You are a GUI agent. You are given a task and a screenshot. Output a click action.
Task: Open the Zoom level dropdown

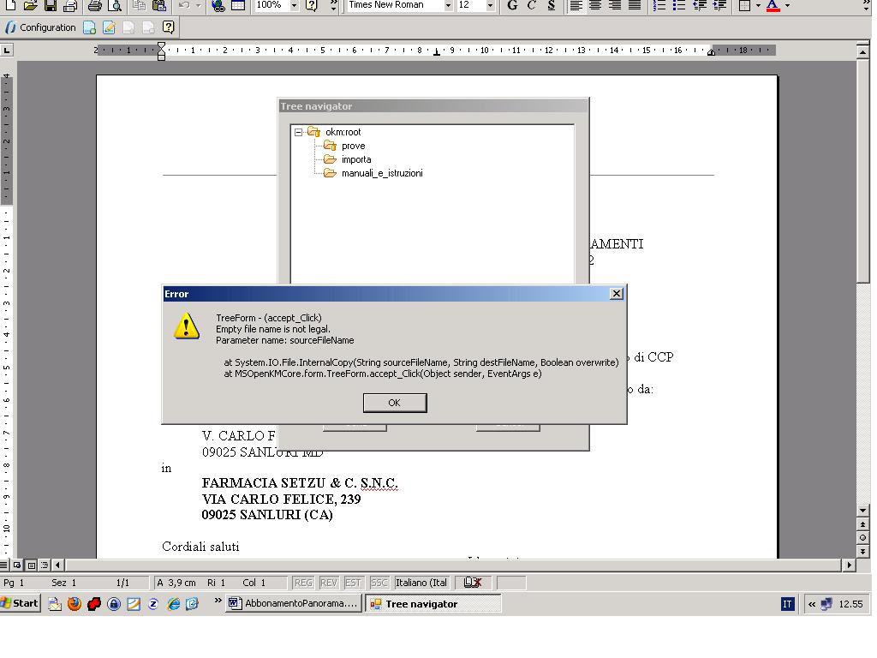294,7
